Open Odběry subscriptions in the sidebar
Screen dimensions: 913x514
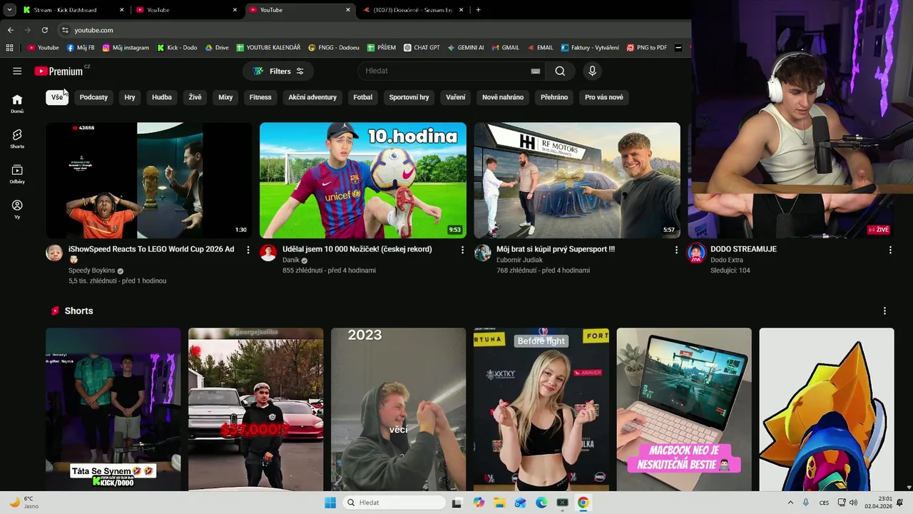point(17,174)
